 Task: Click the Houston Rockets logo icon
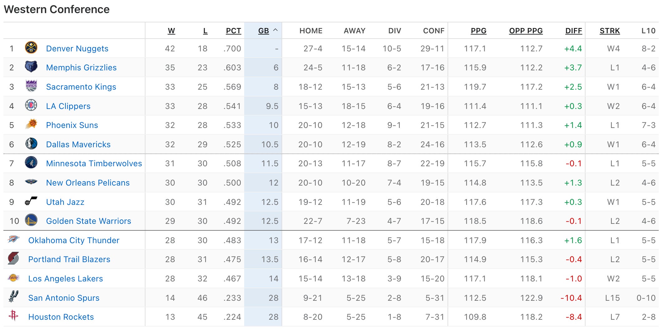click(13, 316)
